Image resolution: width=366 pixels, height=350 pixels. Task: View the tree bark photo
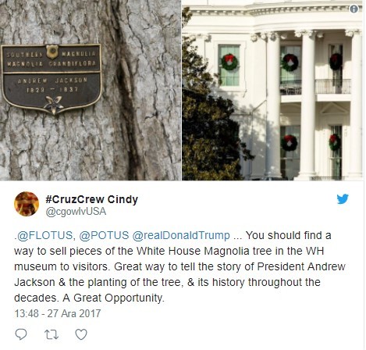(x=91, y=90)
